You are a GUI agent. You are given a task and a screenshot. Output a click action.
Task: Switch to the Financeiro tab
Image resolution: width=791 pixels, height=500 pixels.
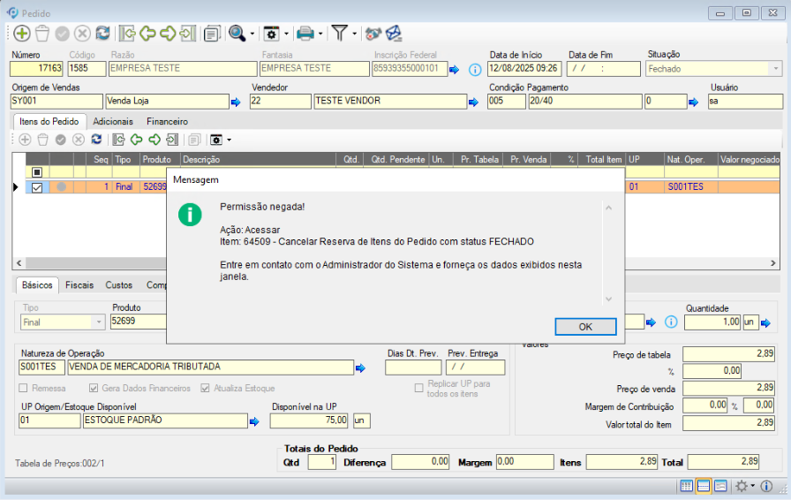(167, 121)
